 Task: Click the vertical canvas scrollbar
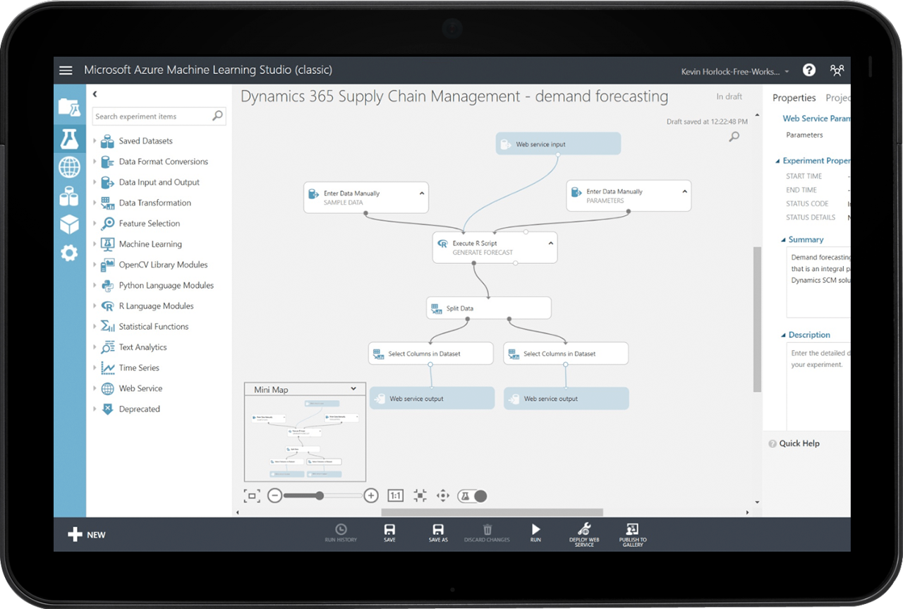[x=758, y=319]
